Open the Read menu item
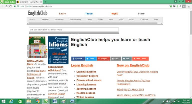 [x=111, y=19]
